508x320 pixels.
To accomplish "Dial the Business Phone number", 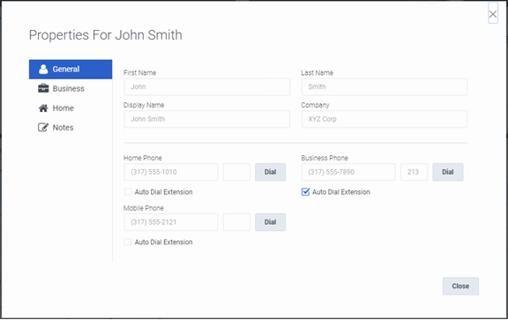I will (448, 172).
